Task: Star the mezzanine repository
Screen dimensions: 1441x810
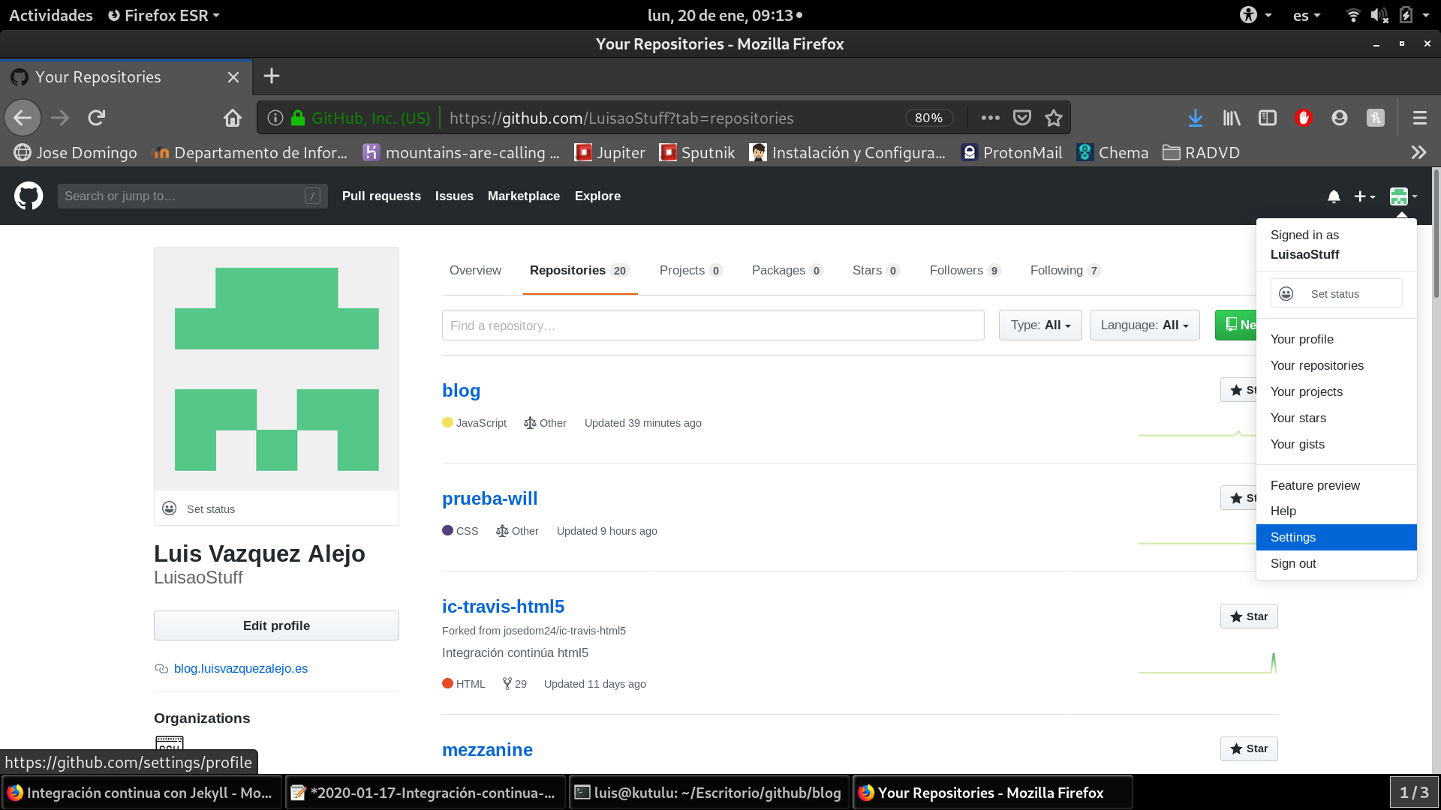Action: tap(1248, 748)
